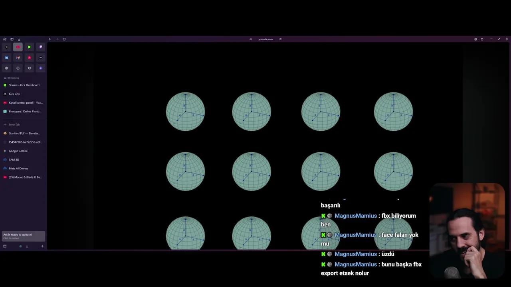Open circle-dot favorite in third row

click(x=18, y=68)
